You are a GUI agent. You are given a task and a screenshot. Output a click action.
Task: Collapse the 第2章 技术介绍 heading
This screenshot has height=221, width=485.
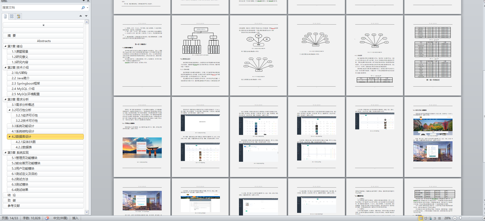coord(5,67)
